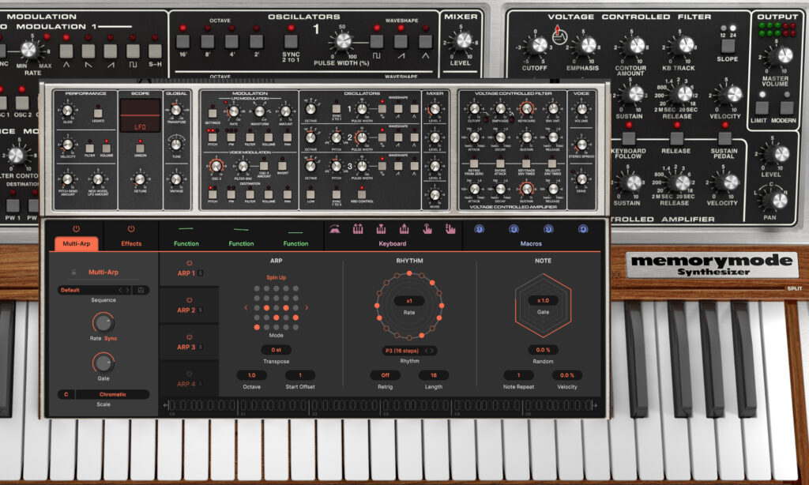809x485 pixels.
Task: Click the first green Function envelope icon
Action: (186, 228)
